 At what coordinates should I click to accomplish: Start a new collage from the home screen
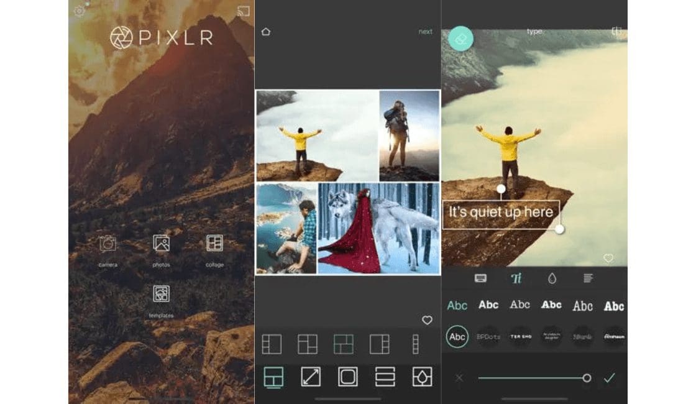point(214,244)
